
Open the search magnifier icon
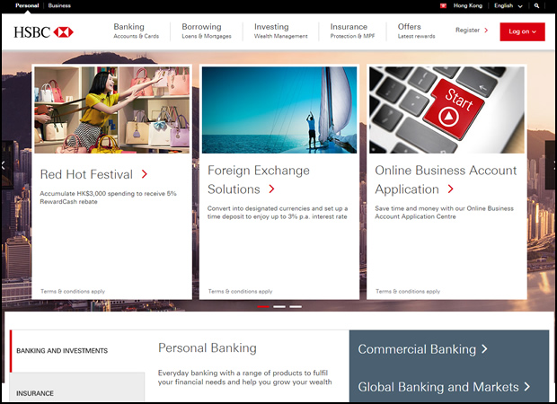pos(536,5)
